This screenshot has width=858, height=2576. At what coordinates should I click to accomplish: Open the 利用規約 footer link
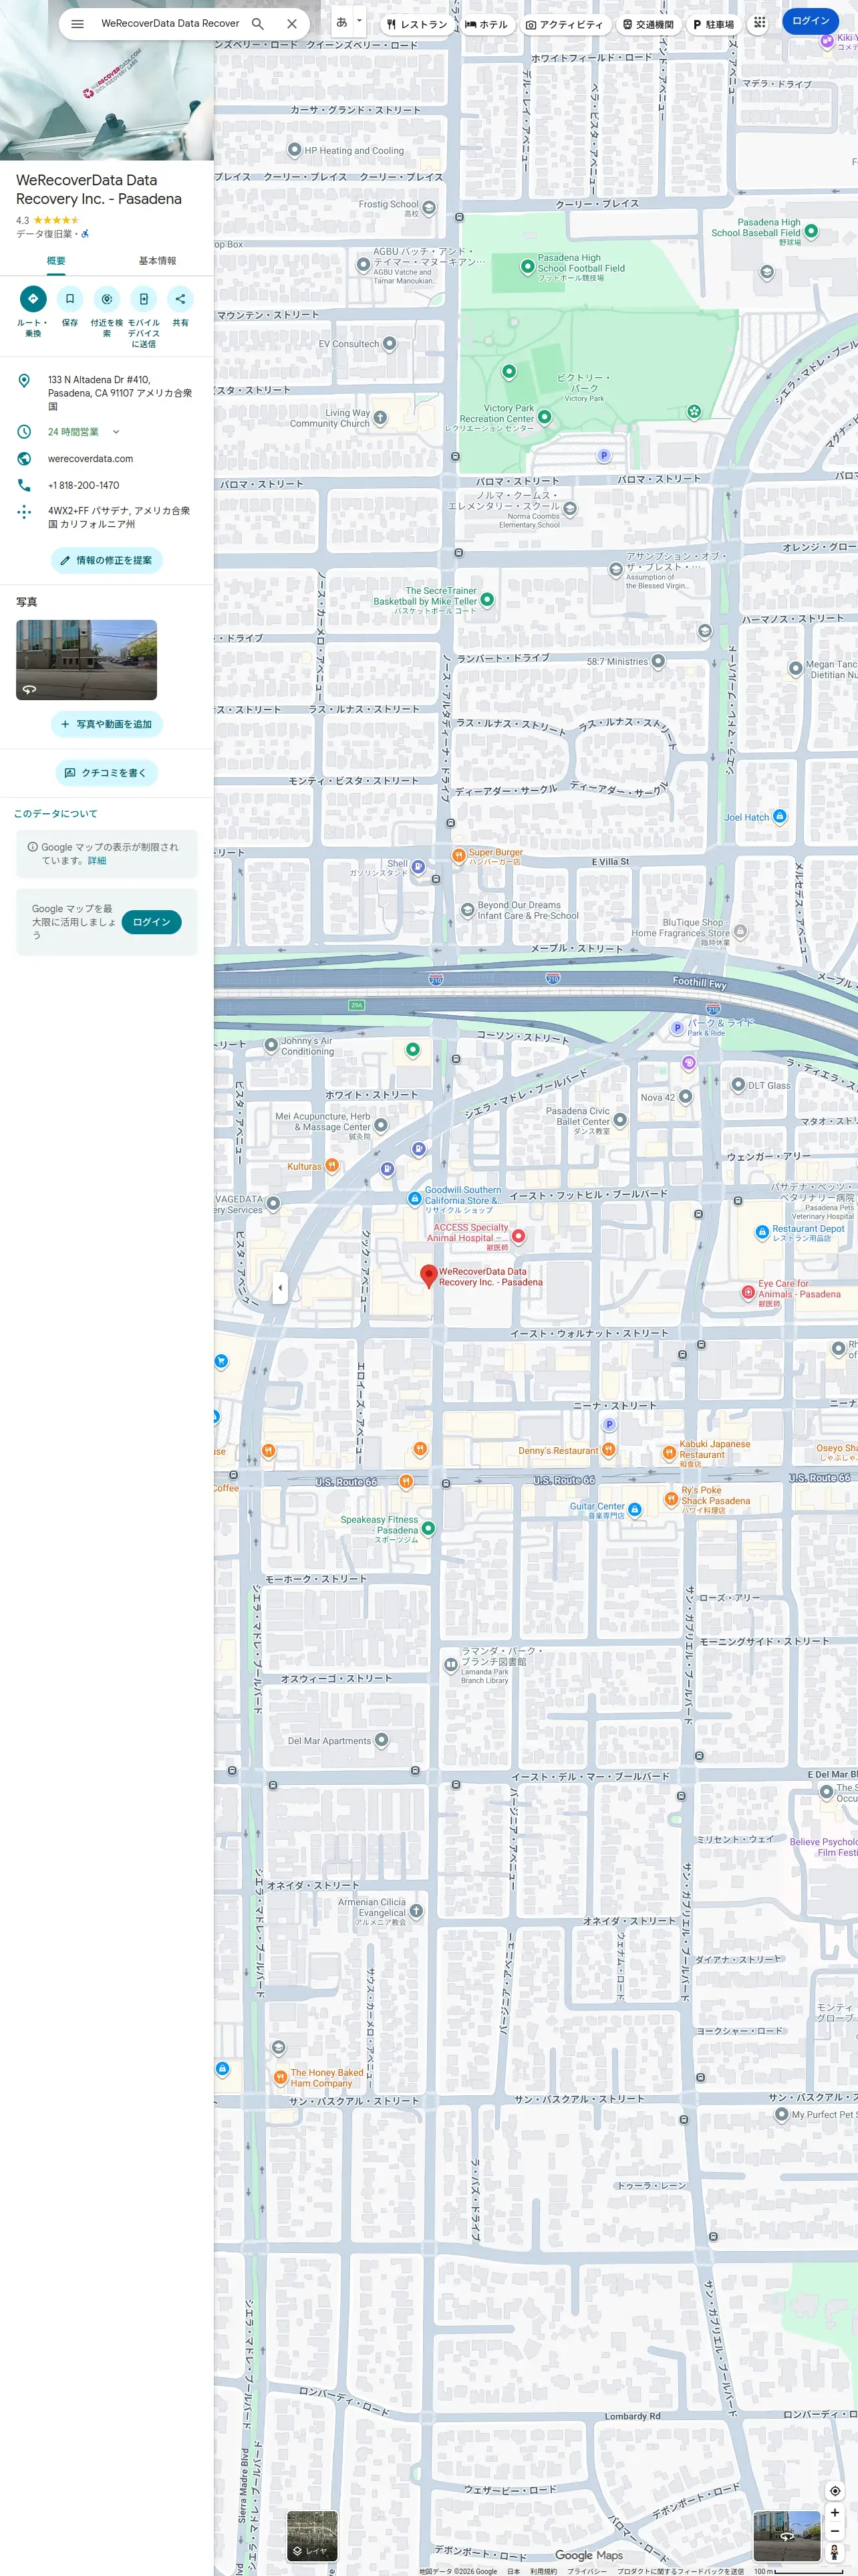tap(543, 2571)
